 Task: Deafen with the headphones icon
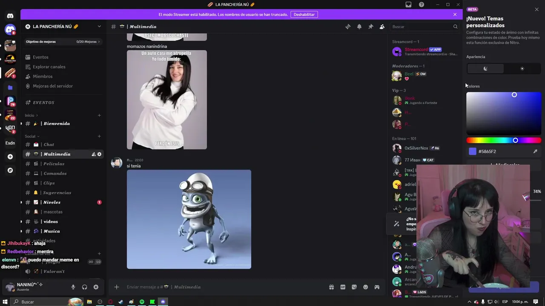point(84,287)
